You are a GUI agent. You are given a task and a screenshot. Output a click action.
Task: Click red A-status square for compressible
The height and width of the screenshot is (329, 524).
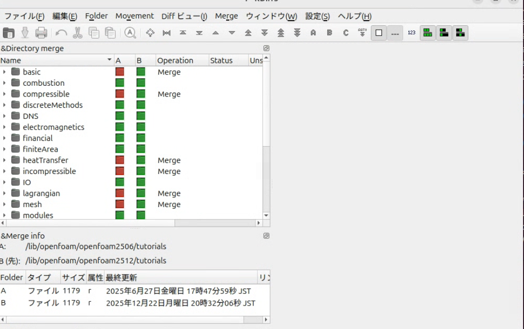120,94
